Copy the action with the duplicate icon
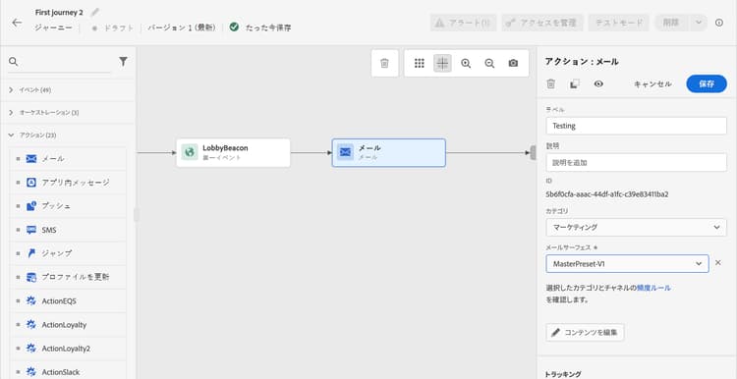The width and height of the screenshot is (737, 379). [575, 84]
